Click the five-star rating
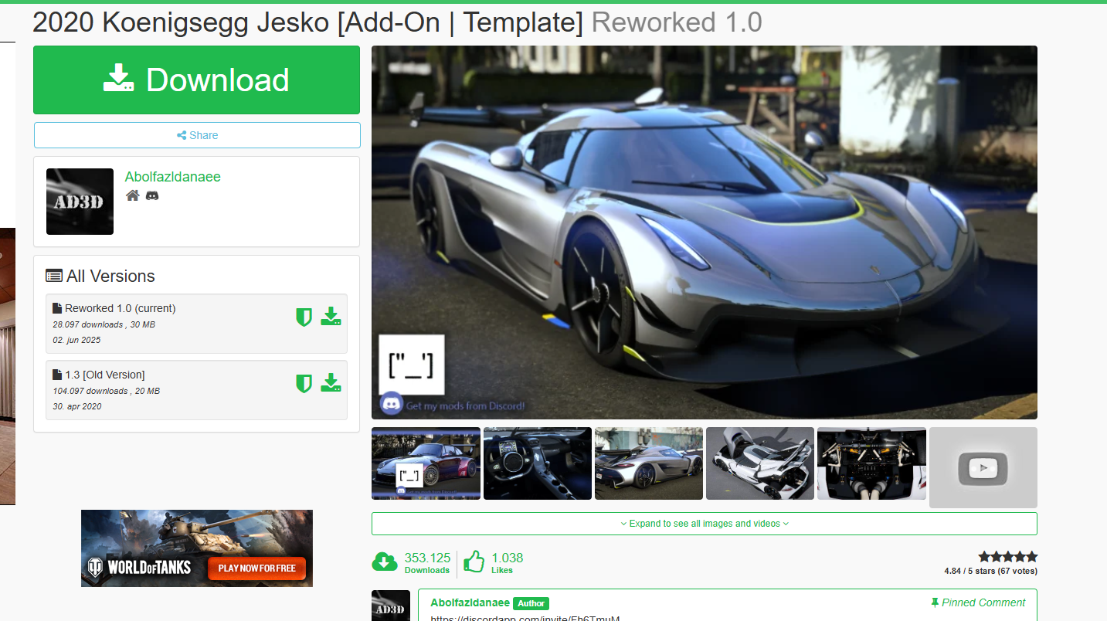 [1007, 557]
